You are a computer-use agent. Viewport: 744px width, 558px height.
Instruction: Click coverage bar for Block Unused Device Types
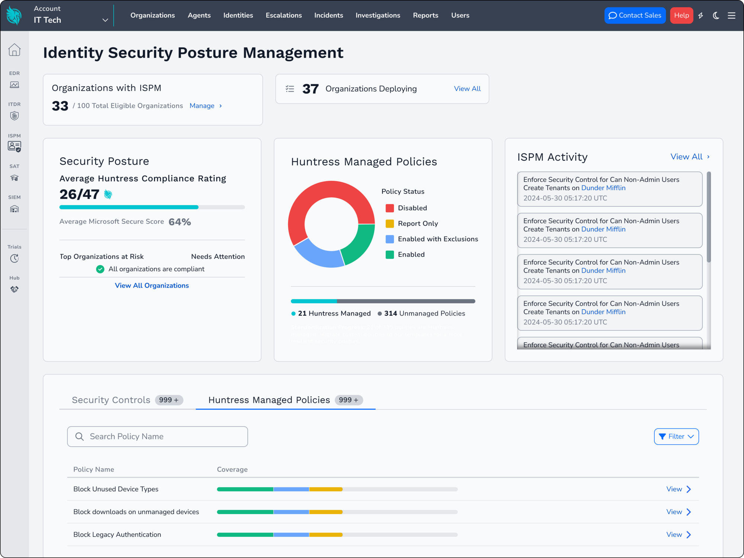pyautogui.click(x=337, y=489)
